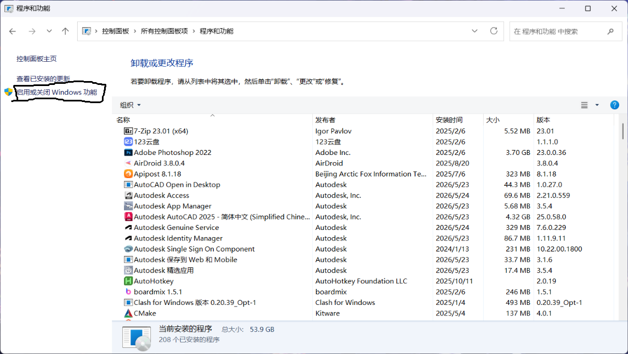Select the CMake triangle icon

(128, 313)
